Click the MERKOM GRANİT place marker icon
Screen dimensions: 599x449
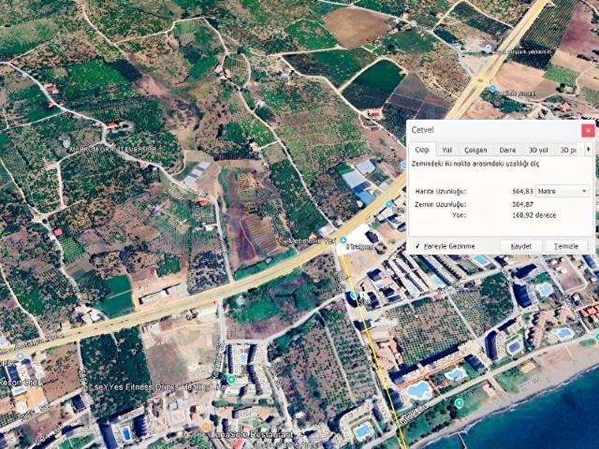coord(66,143)
